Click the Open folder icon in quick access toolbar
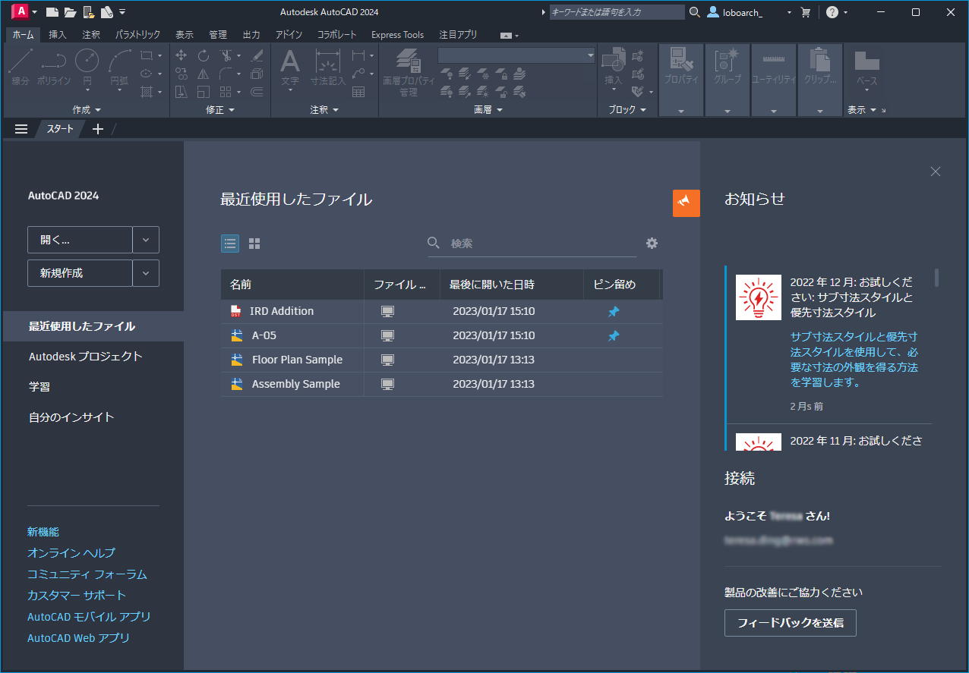 pyautogui.click(x=70, y=12)
